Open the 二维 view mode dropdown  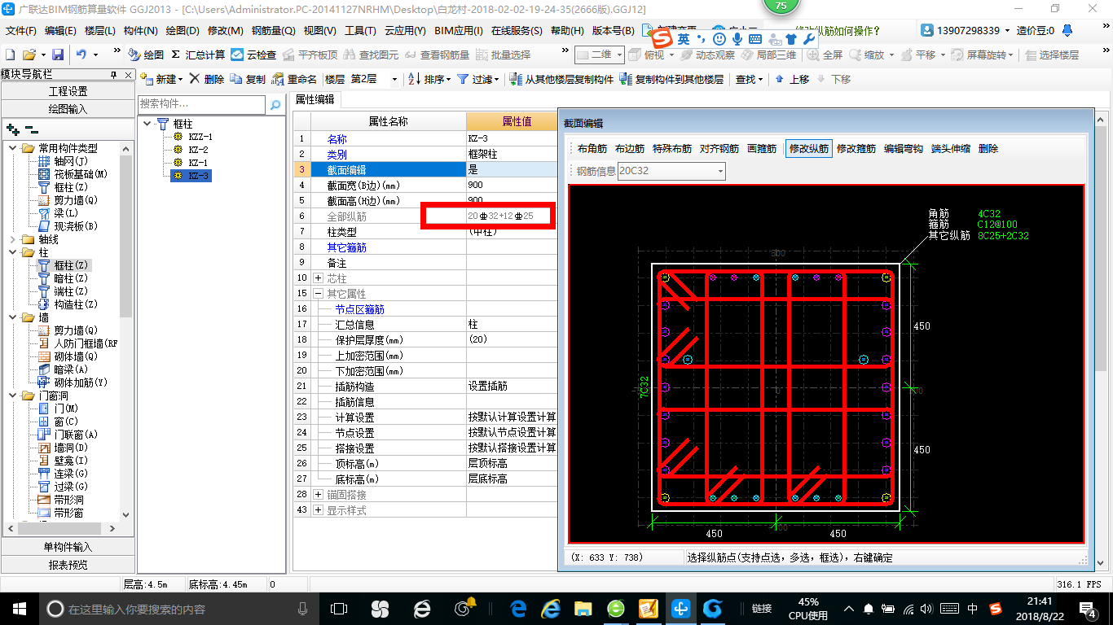tap(599, 55)
